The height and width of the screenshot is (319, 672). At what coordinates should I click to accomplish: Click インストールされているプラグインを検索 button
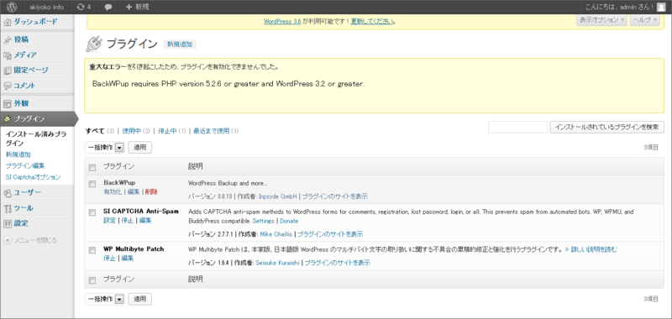tap(606, 127)
